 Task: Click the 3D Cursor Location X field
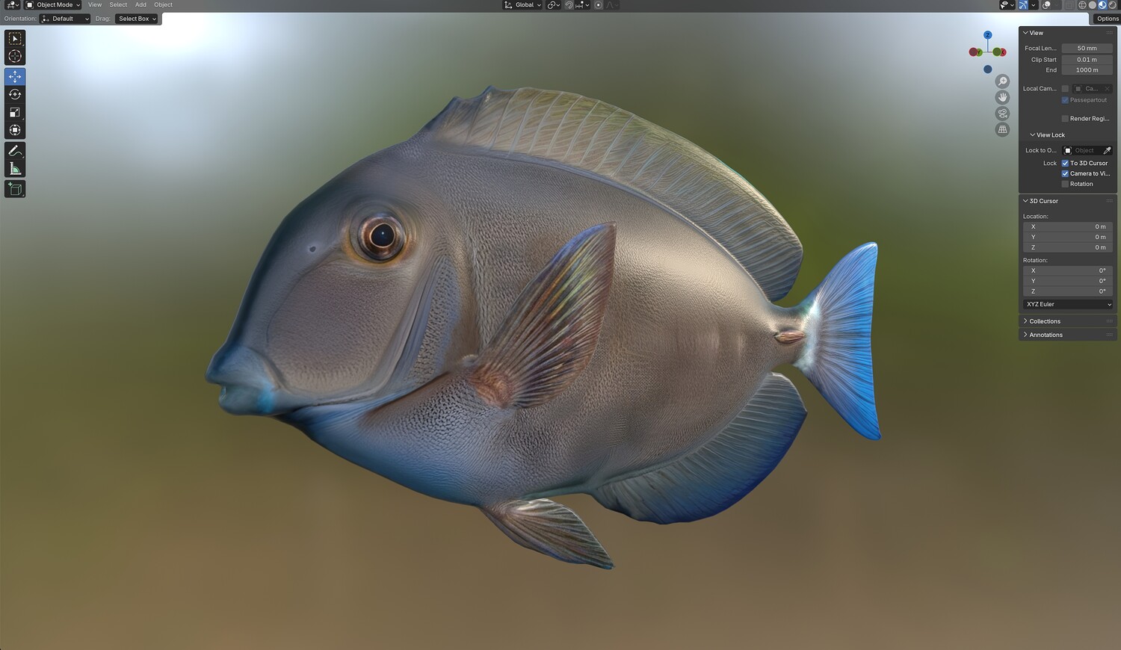(1068, 226)
